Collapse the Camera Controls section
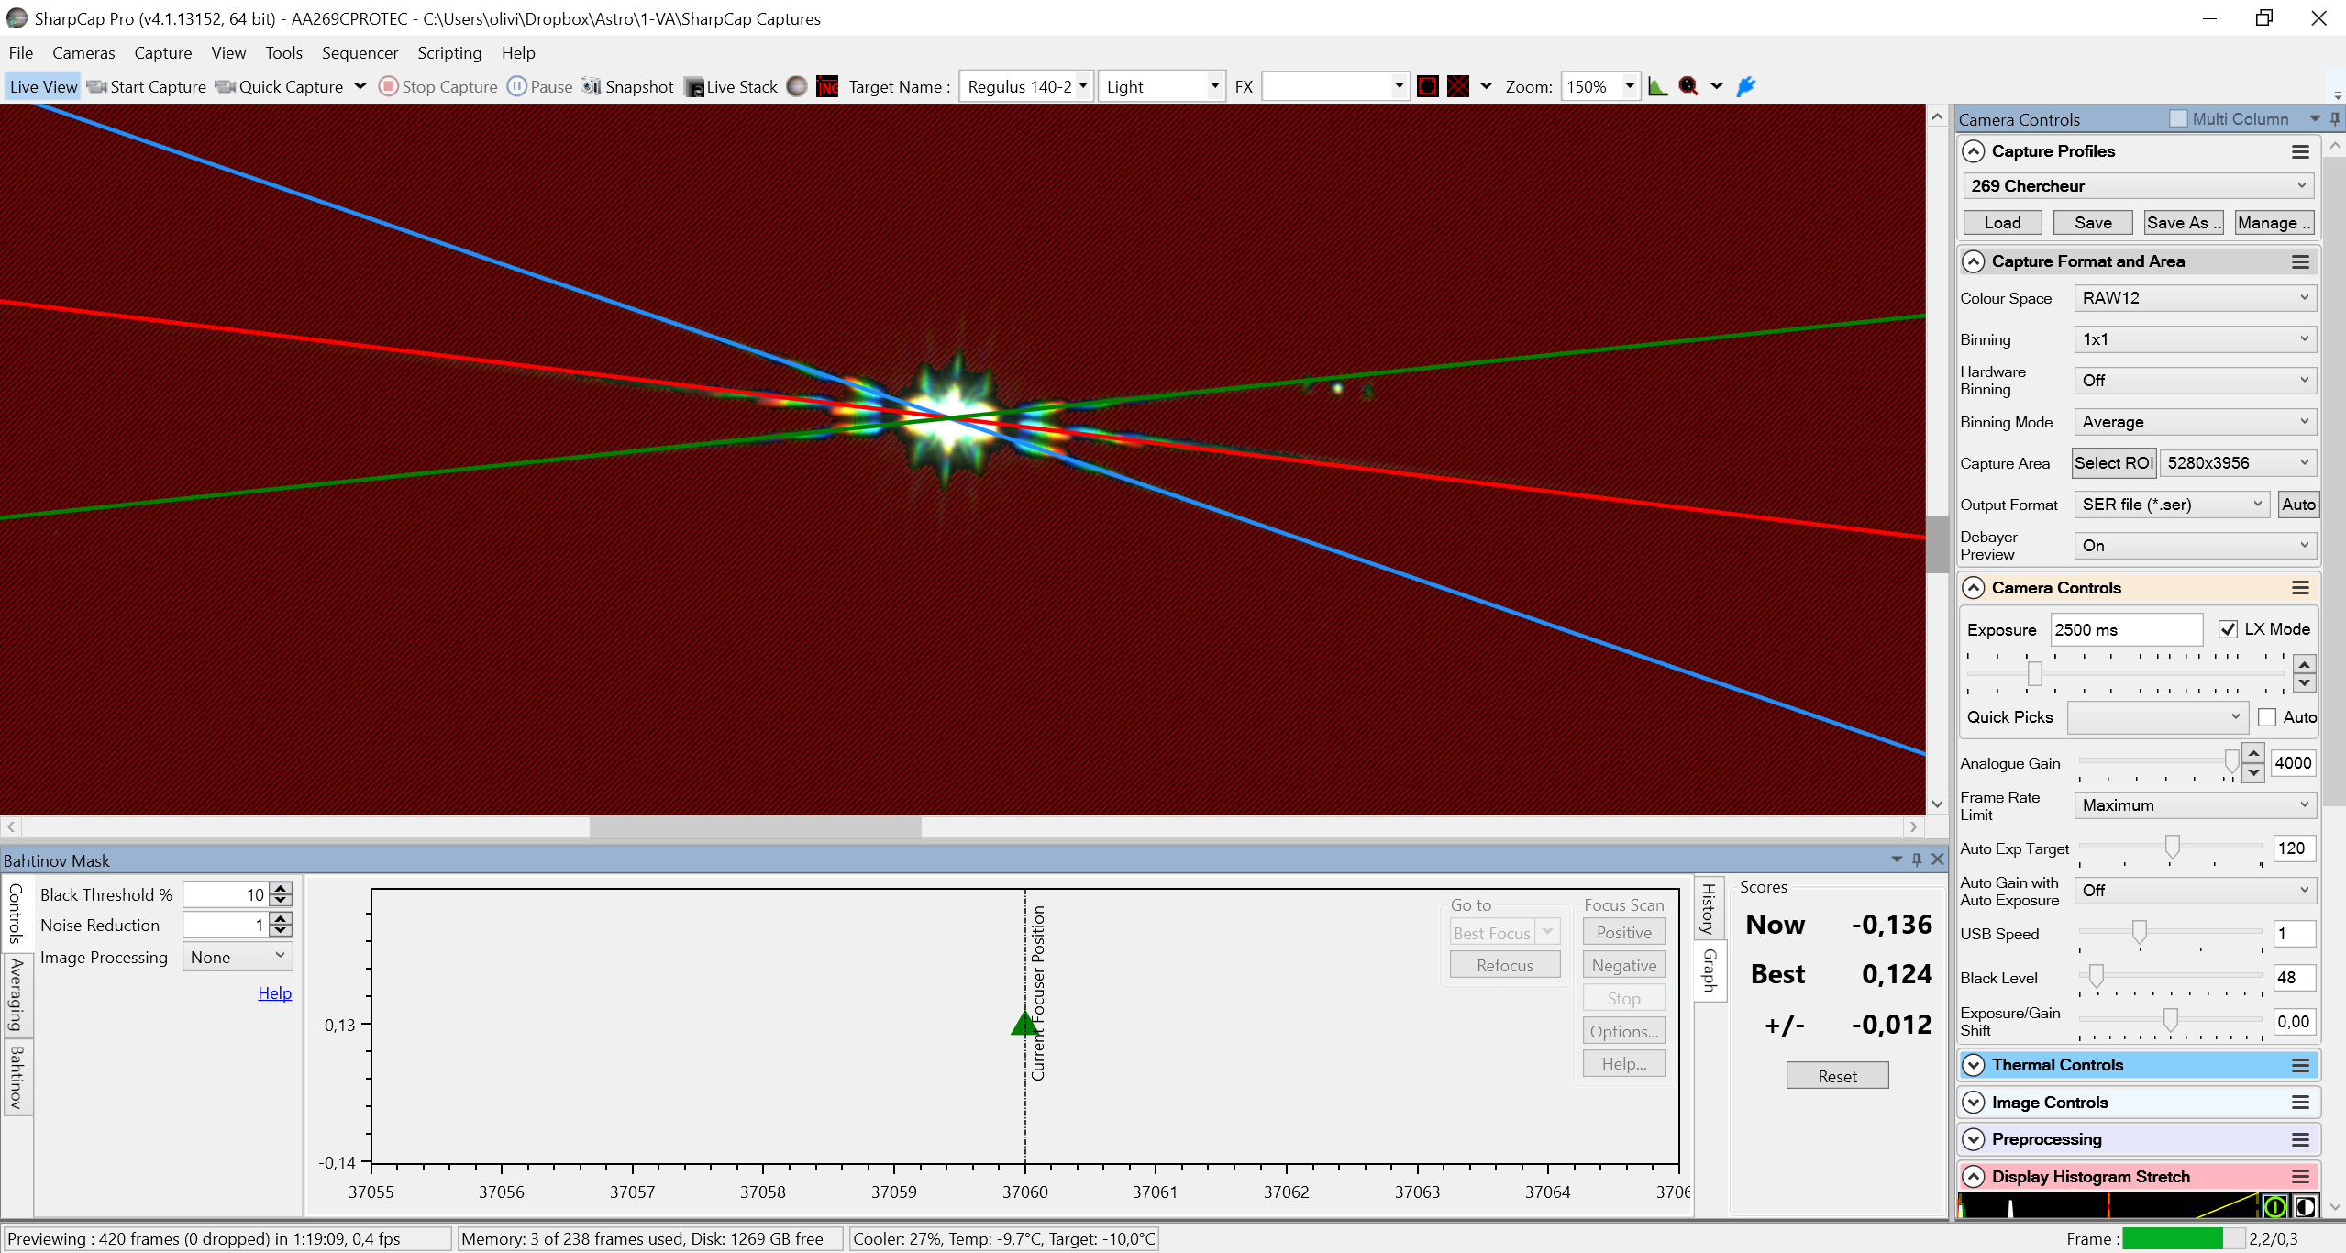Screen dimensions: 2346x1253 [1974, 588]
